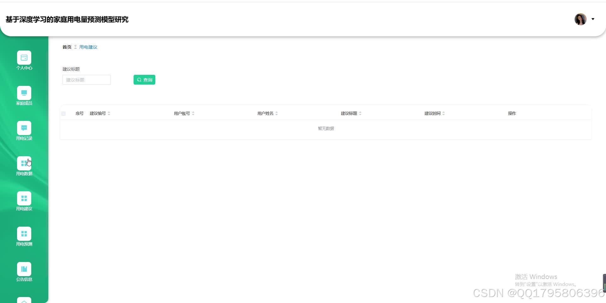Image resolution: width=606 pixels, height=303 pixels.
Task: Sort by 用户姓名 column
Action: (276, 113)
